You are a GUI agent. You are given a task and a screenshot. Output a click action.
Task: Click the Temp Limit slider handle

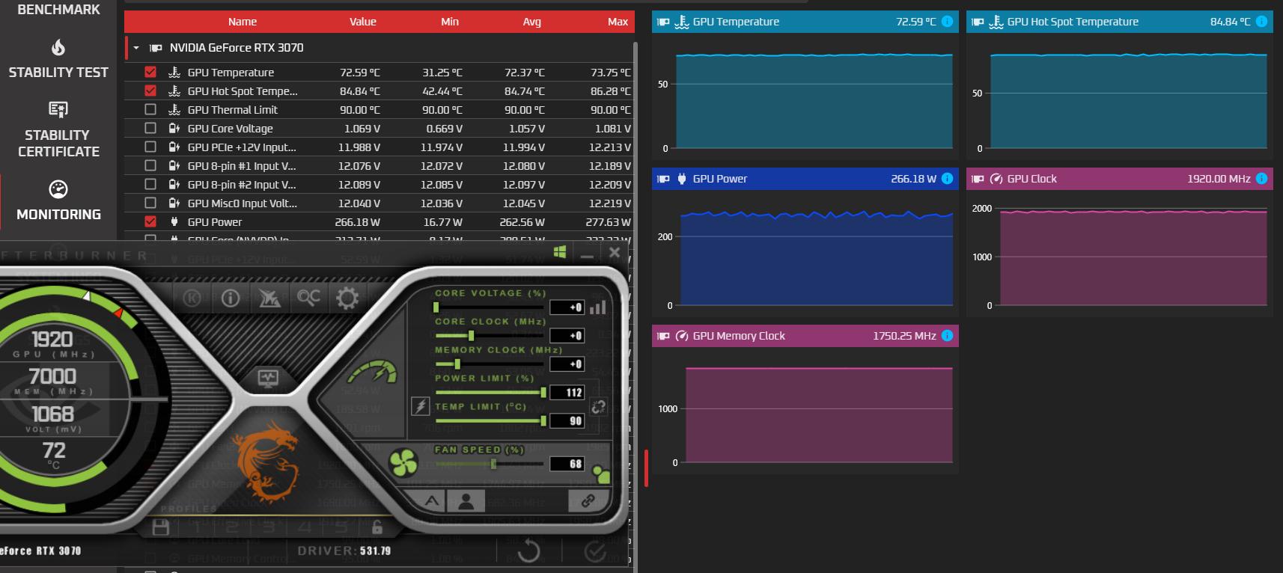point(543,421)
